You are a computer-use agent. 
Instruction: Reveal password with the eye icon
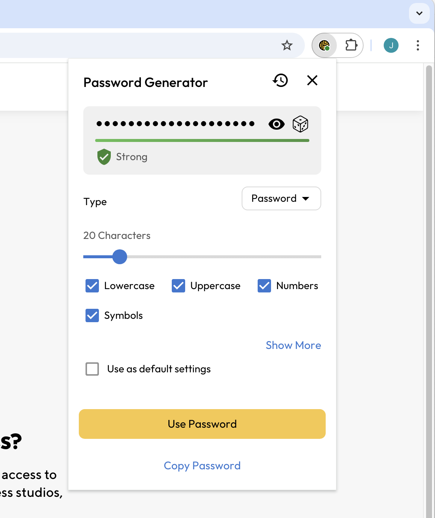click(276, 124)
